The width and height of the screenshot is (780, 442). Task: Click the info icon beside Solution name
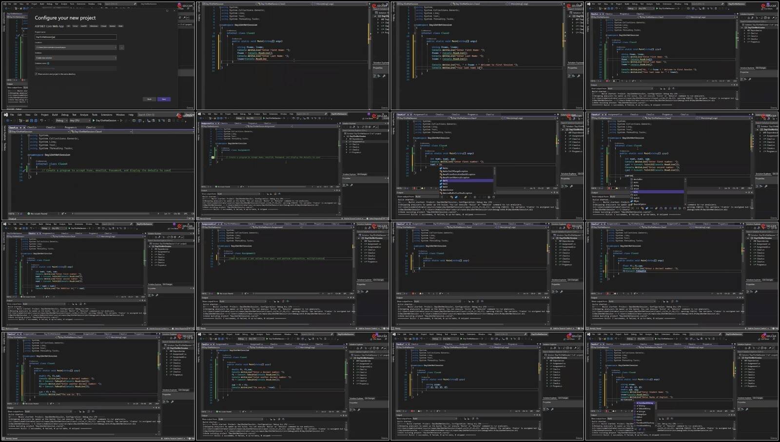coord(48,63)
